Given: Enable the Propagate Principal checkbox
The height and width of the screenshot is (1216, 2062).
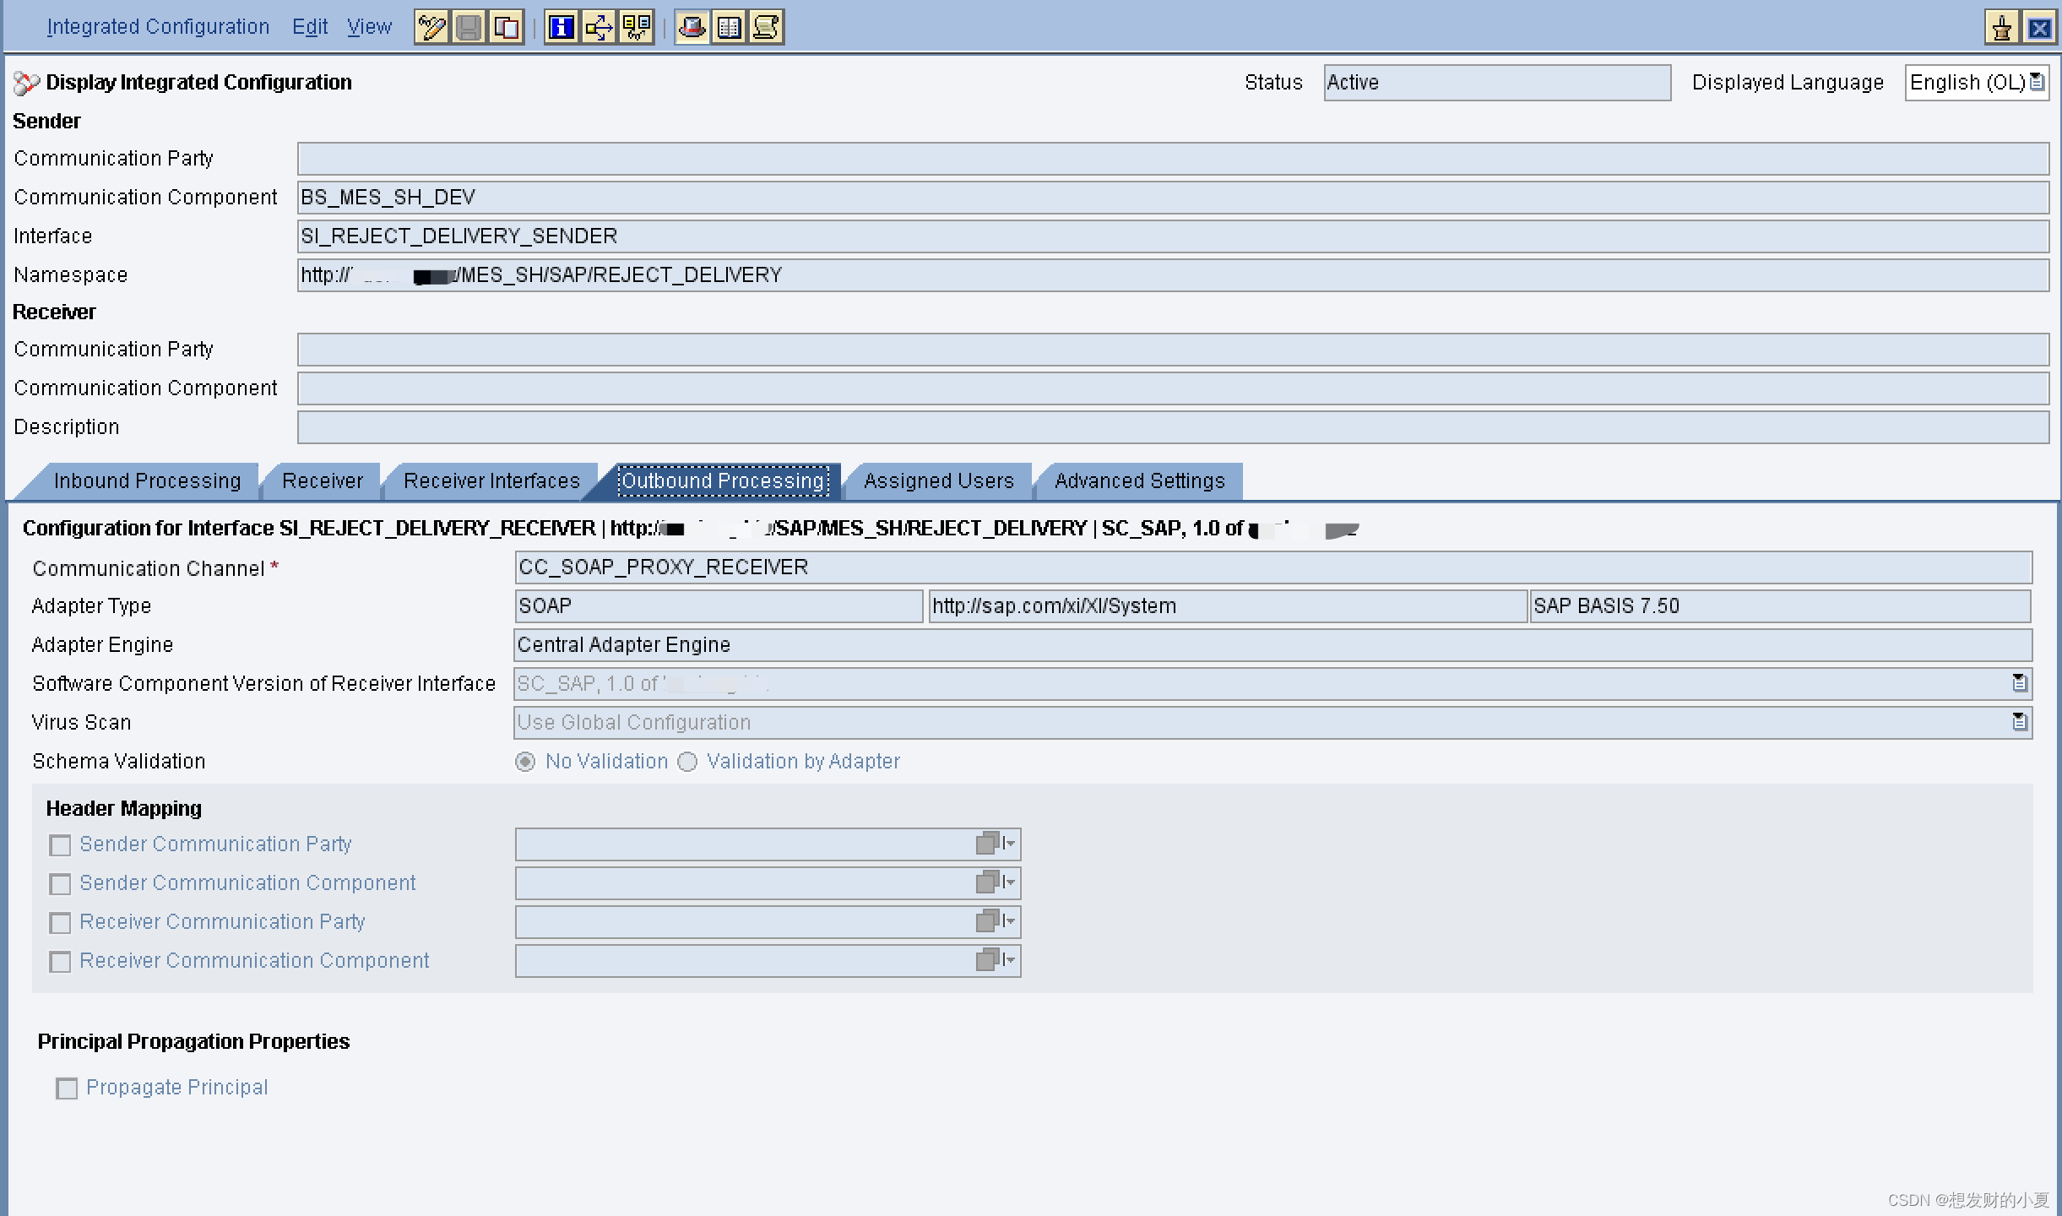Looking at the screenshot, I should click(x=67, y=1088).
